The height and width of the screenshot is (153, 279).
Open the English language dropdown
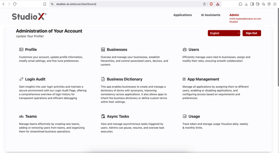pyautogui.click(x=224, y=33)
